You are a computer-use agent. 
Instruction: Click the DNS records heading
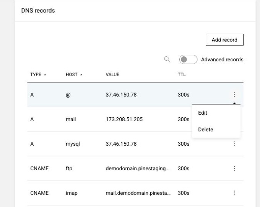coord(38,10)
